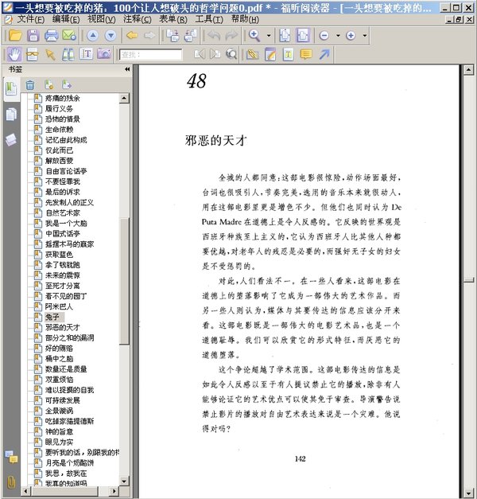477x499 pixels.
Task: Open a file with the folder icon
Action: coord(15,35)
